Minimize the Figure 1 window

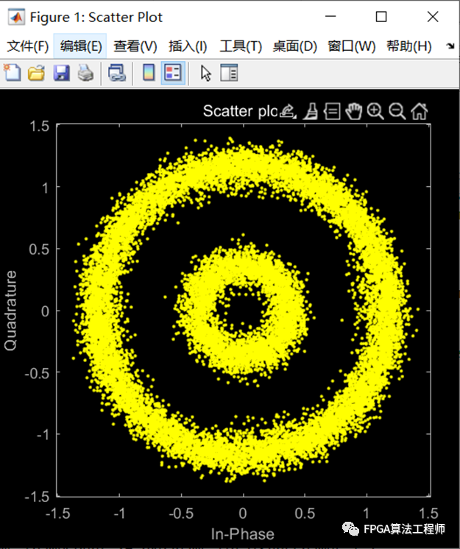tap(330, 16)
